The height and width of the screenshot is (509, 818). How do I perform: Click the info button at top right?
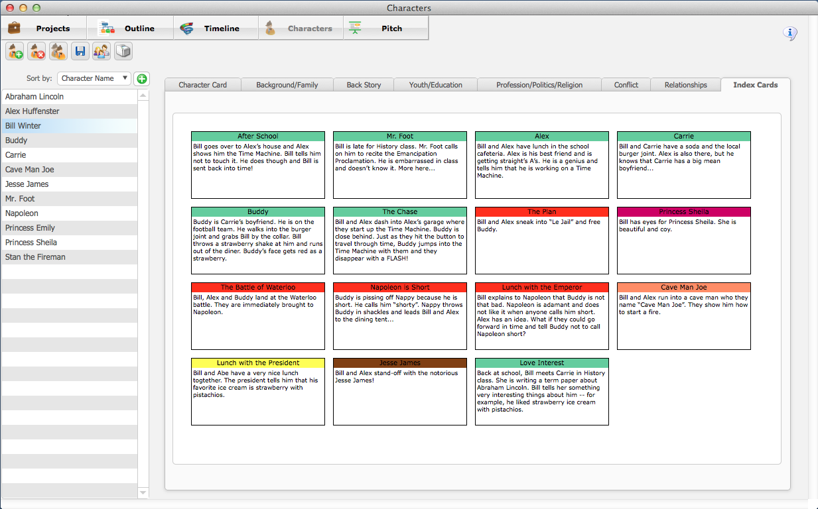coord(790,34)
